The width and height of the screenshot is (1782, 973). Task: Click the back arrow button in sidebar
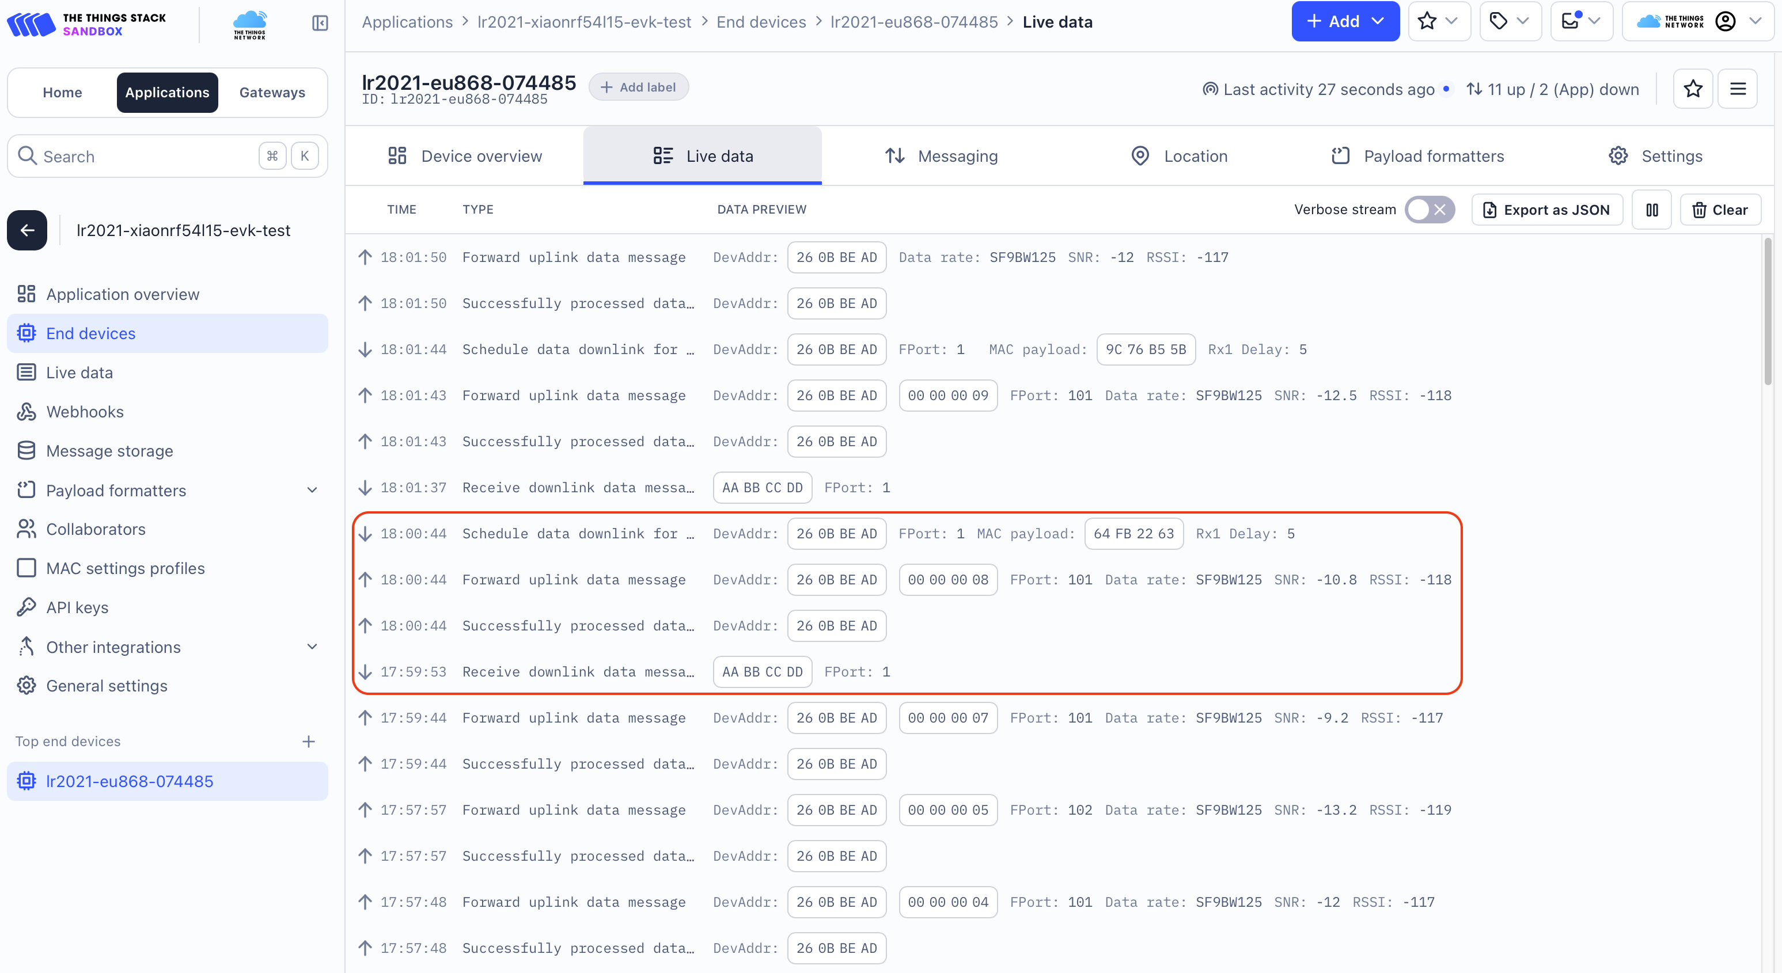pos(27,230)
